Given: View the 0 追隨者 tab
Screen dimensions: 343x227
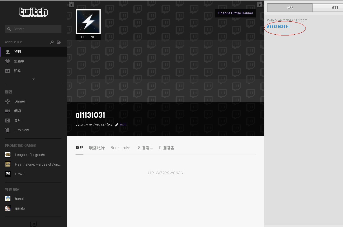Looking at the screenshot, I should click(x=167, y=148).
